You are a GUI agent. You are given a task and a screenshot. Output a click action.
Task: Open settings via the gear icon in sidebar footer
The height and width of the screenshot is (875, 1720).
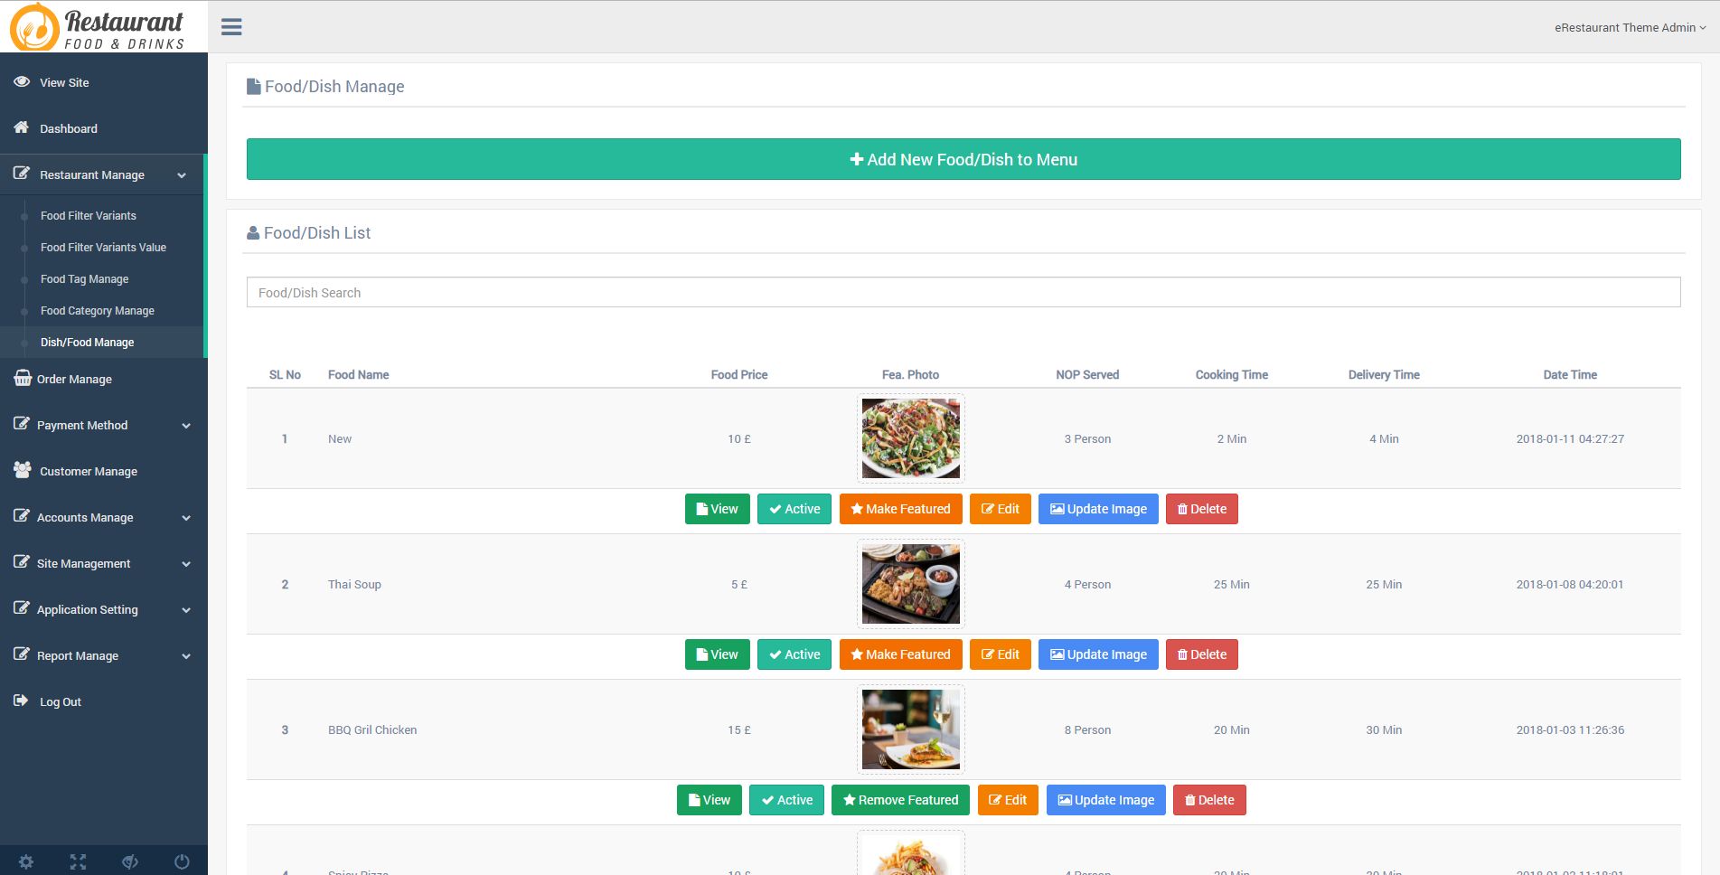(26, 861)
